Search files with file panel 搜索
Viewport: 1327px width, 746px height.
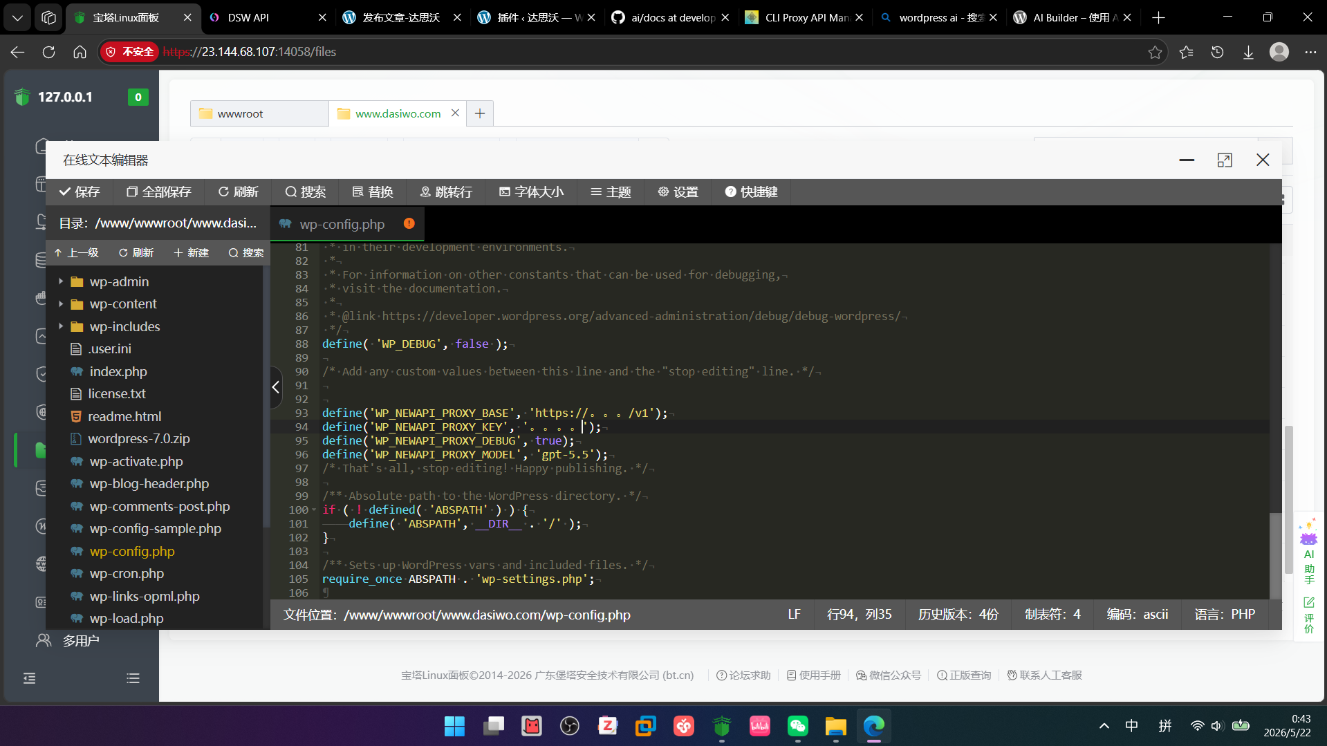(246, 253)
